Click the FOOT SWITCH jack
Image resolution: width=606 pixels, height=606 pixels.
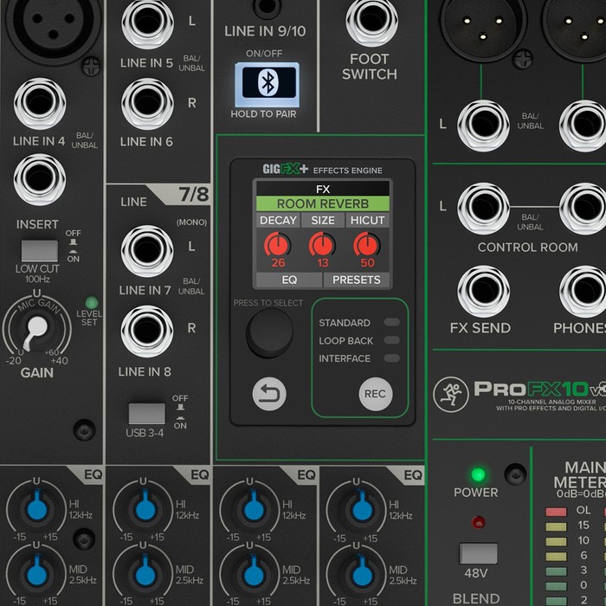coord(372,20)
